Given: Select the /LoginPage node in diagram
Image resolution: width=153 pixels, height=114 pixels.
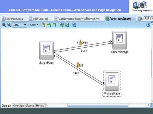Looking at the screenshot, I should coord(46,51).
